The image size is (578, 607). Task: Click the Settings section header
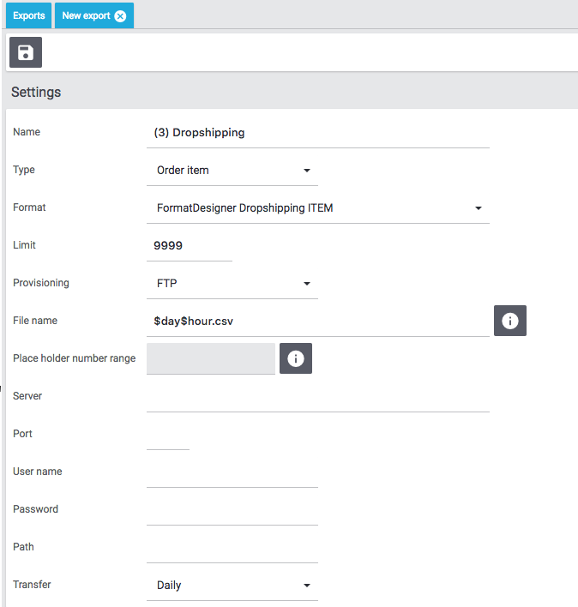coord(36,92)
